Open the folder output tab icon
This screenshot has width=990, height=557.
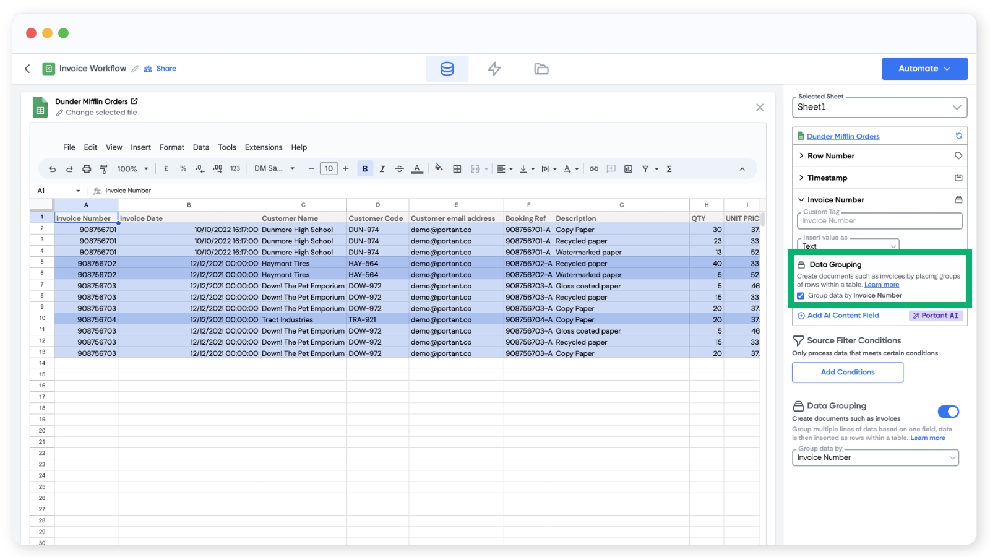click(x=541, y=69)
